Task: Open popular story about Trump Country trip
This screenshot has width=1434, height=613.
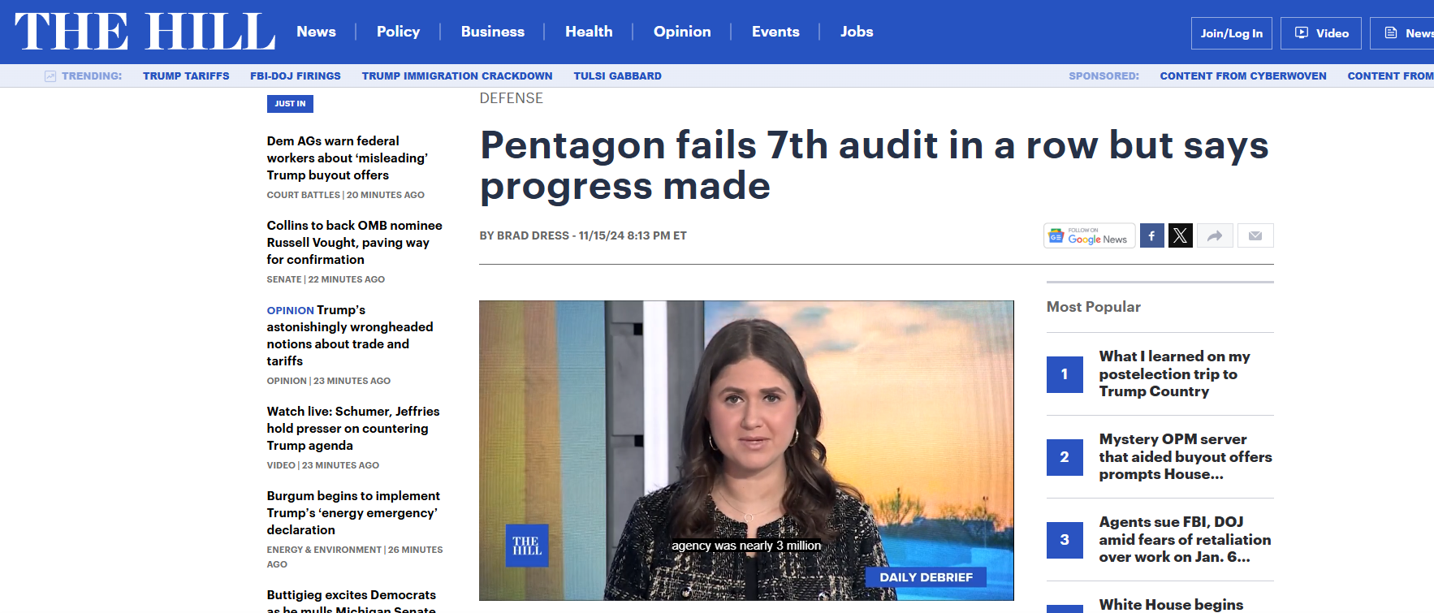Action: click(x=1175, y=373)
